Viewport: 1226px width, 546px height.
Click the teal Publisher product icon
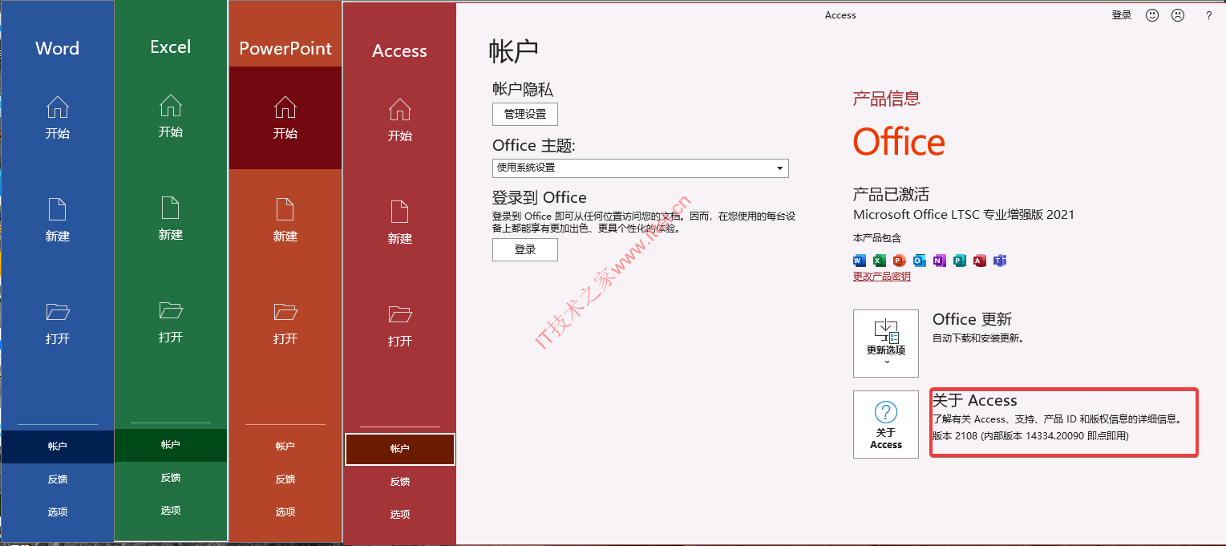coord(959,261)
